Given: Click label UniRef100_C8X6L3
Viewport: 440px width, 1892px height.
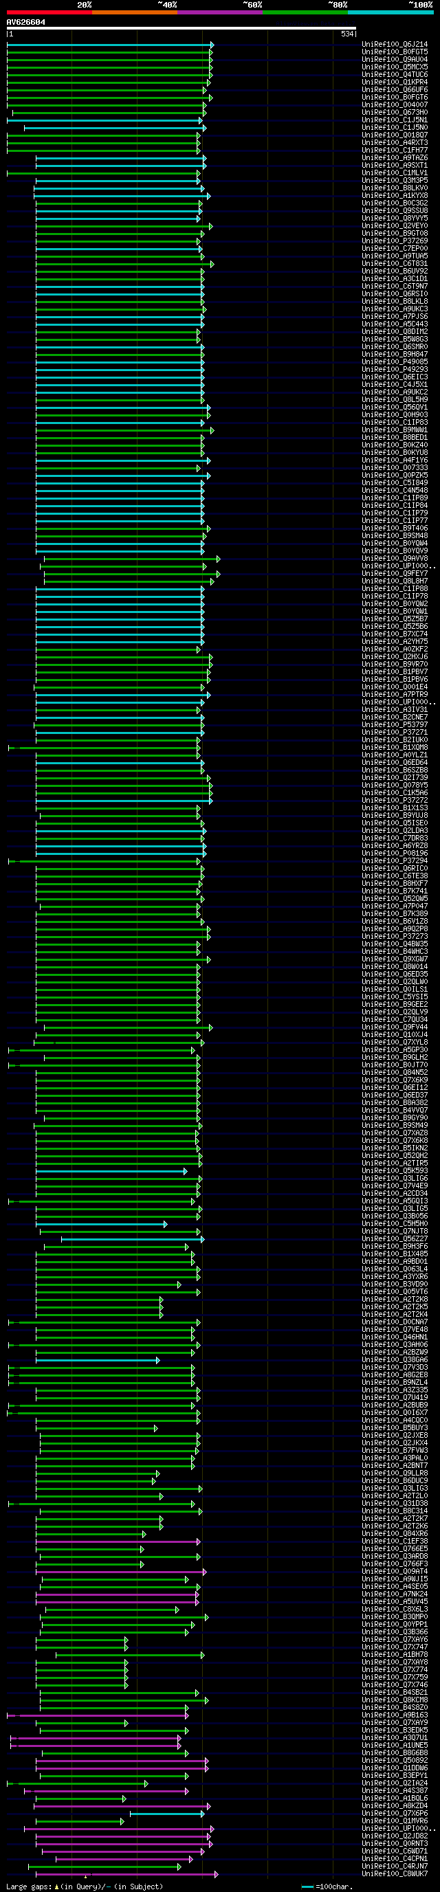Looking at the screenshot, I should coord(395,1610).
